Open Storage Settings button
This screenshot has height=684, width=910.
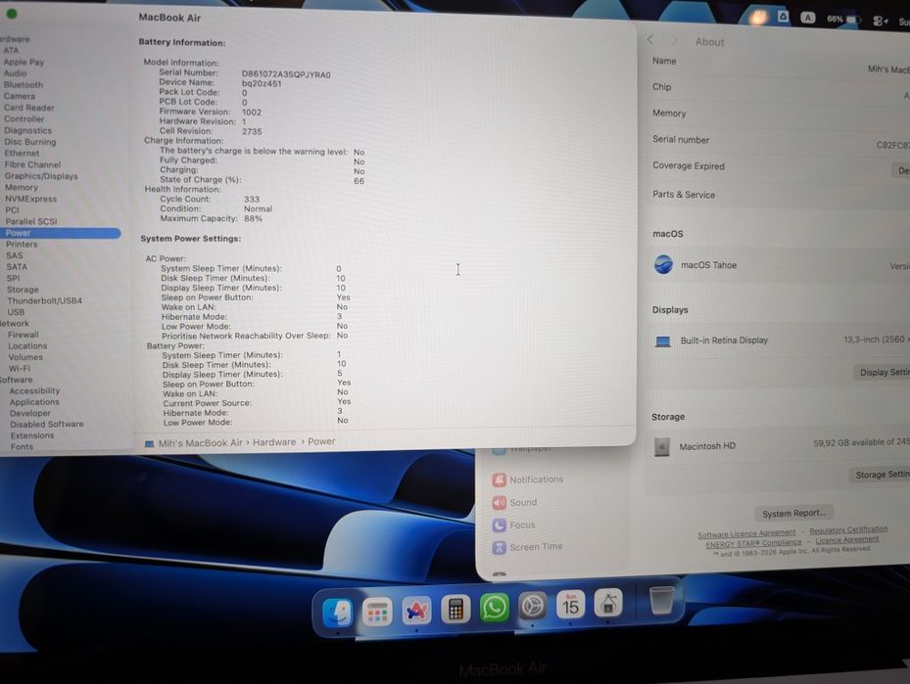click(x=880, y=475)
